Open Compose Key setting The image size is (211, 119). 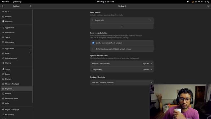tap(122, 69)
